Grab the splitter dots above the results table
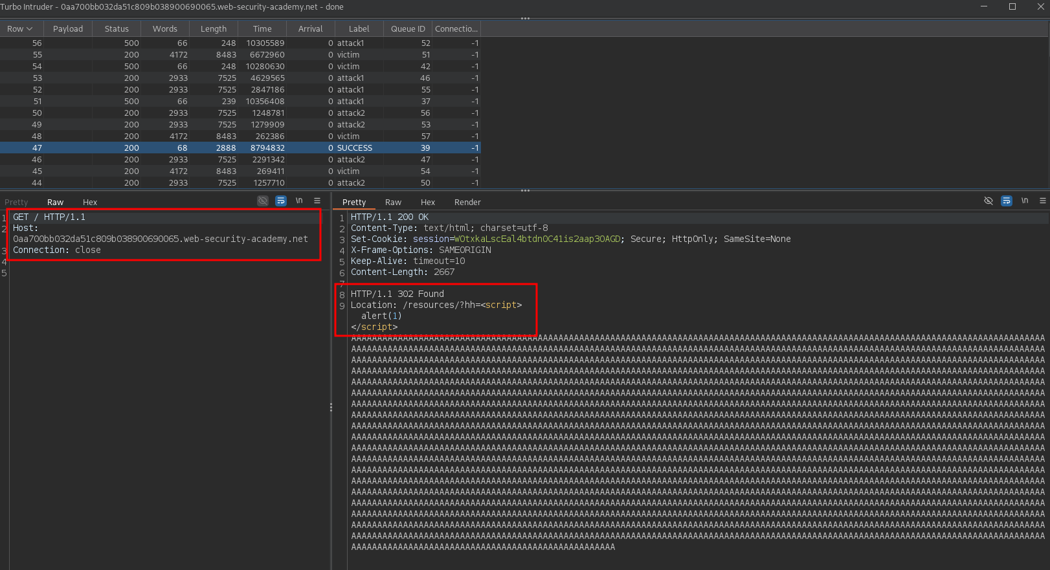This screenshot has height=570, width=1050. (525, 19)
